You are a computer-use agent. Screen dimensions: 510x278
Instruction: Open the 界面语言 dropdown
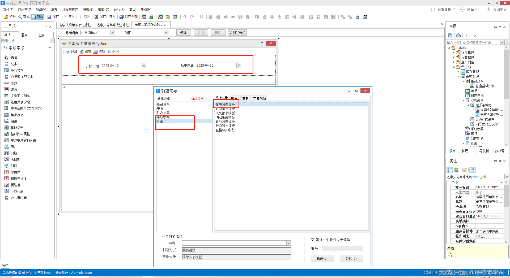pos(113,32)
